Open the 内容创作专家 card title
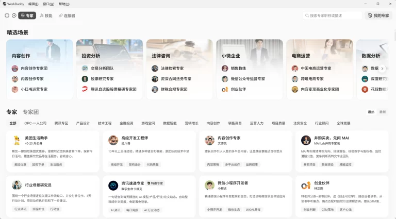This screenshot has height=219, width=396. coord(229,138)
